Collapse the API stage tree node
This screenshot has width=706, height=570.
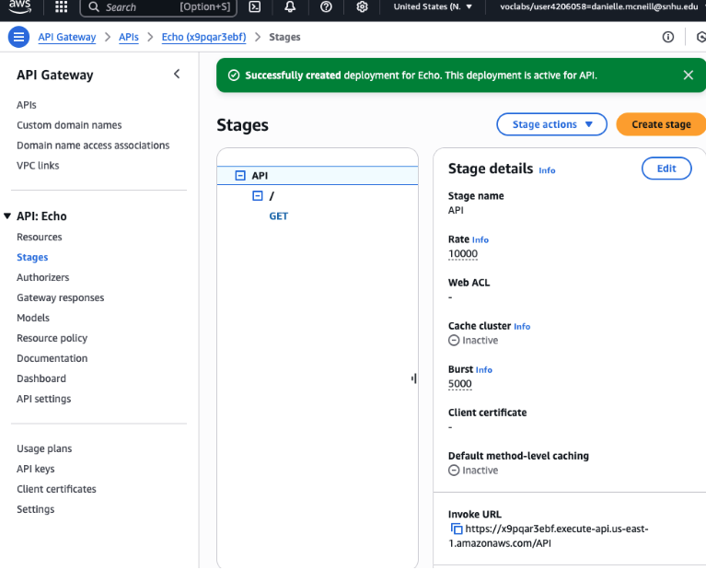(240, 175)
